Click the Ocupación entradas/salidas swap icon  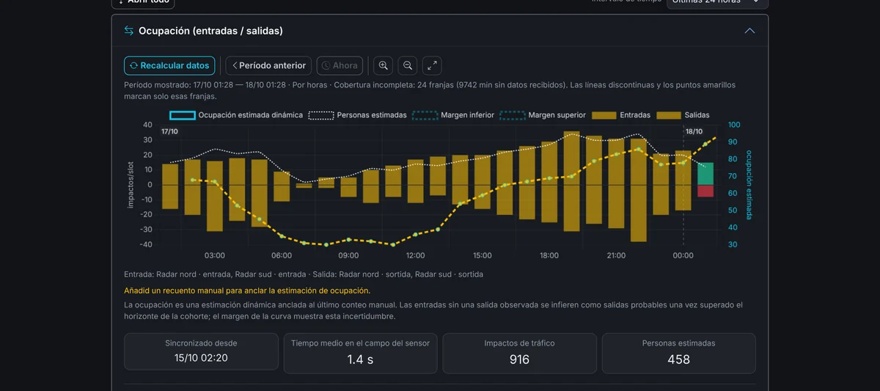(x=128, y=31)
